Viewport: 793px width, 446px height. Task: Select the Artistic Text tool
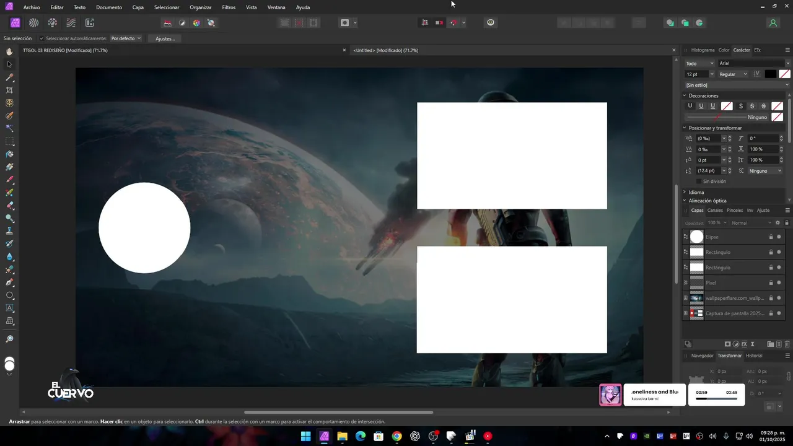tap(9, 308)
